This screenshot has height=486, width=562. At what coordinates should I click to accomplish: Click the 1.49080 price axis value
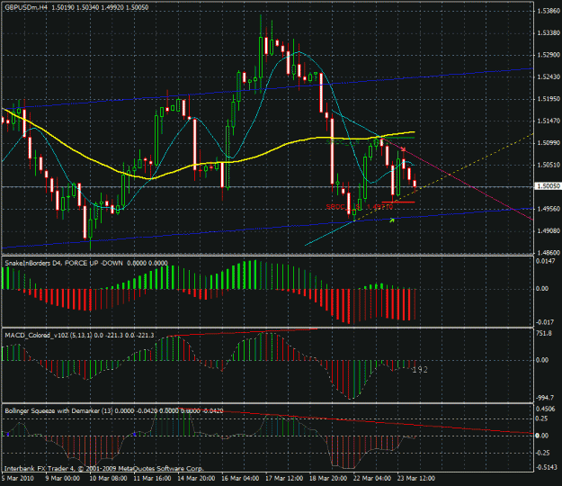point(549,230)
